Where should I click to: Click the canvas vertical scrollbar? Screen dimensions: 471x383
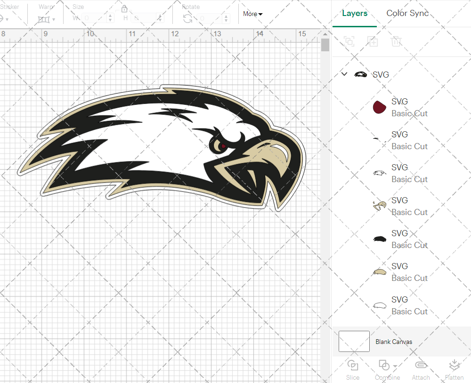pyautogui.click(x=325, y=45)
